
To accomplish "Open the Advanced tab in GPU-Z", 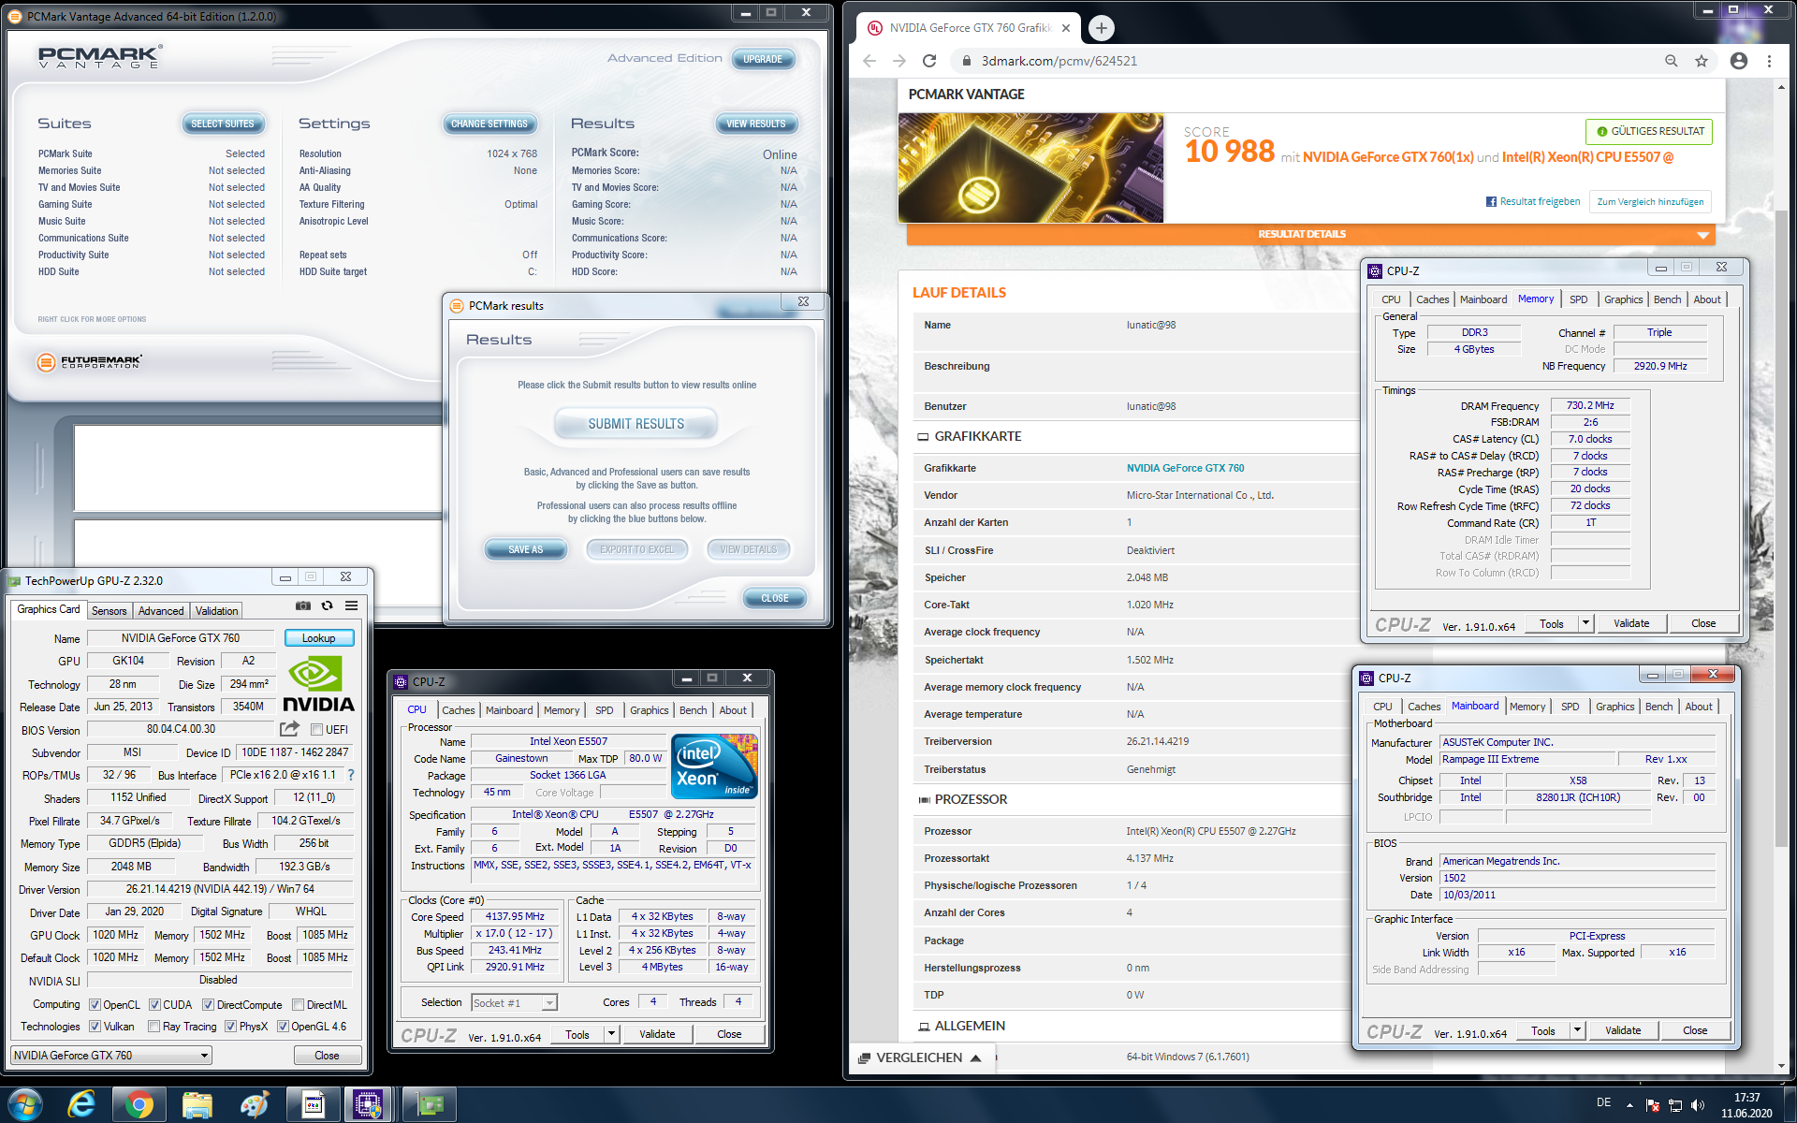I will click(x=161, y=611).
